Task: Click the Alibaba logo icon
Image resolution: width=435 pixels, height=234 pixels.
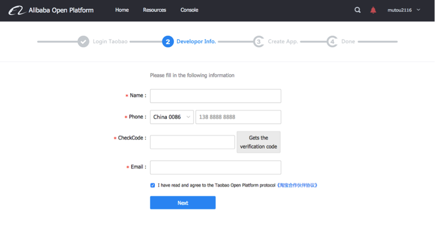Action: tap(17, 10)
